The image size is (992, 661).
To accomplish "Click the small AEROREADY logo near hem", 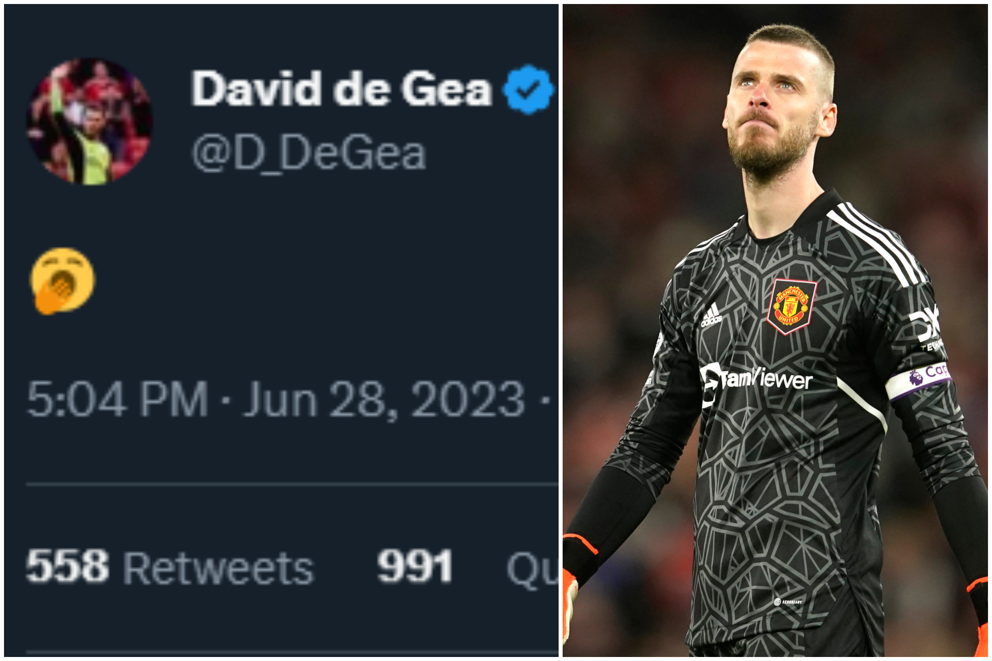I will tap(788, 601).
